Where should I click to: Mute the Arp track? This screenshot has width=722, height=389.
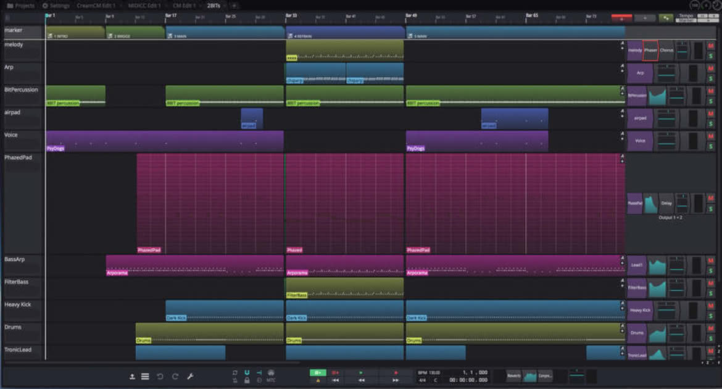click(x=710, y=68)
